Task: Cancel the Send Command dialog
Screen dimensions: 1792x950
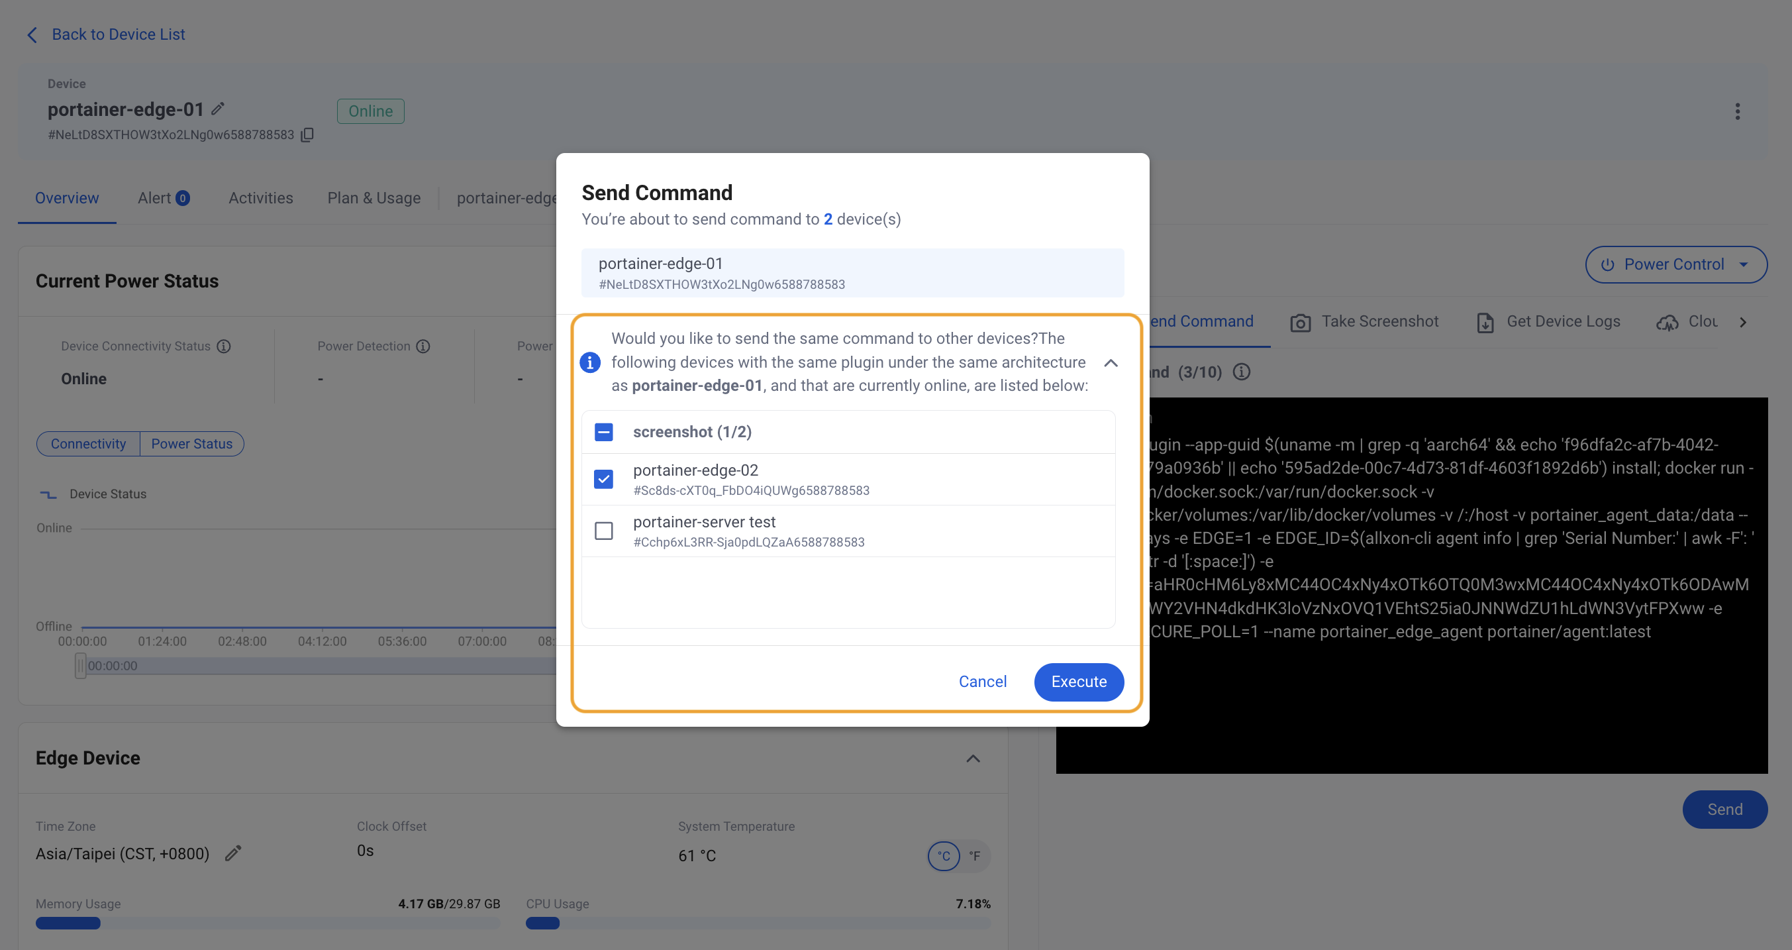Action: tap(982, 682)
